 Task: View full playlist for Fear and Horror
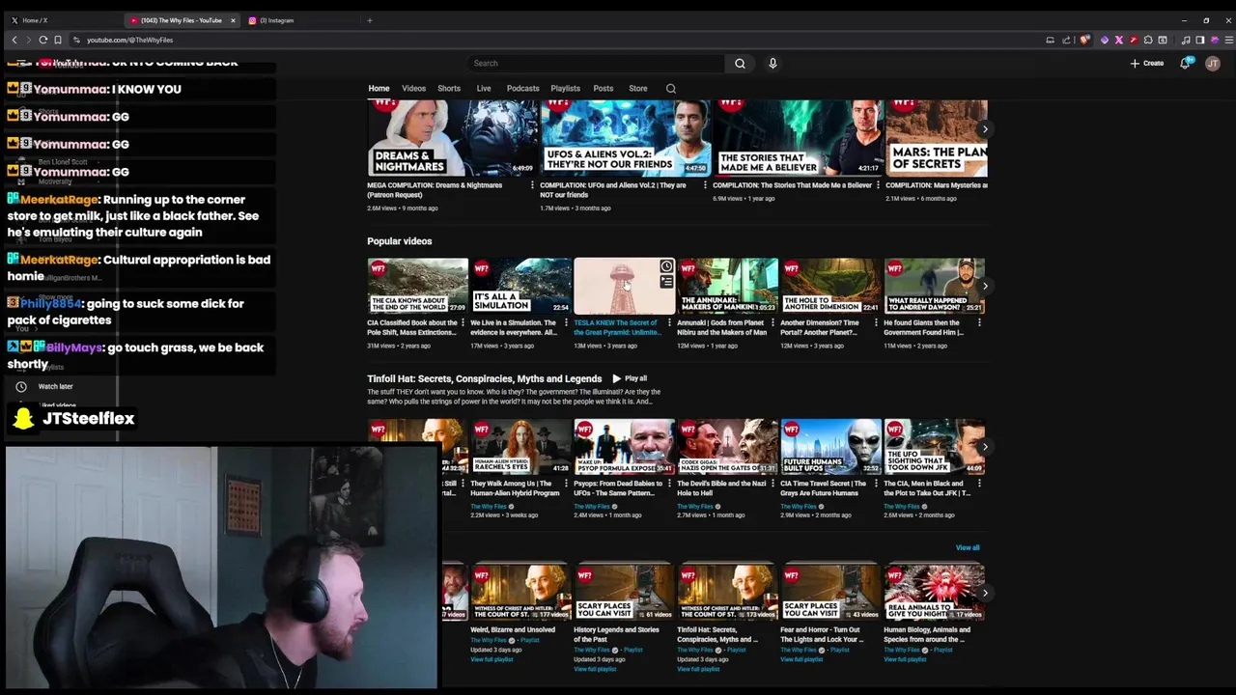point(801,659)
